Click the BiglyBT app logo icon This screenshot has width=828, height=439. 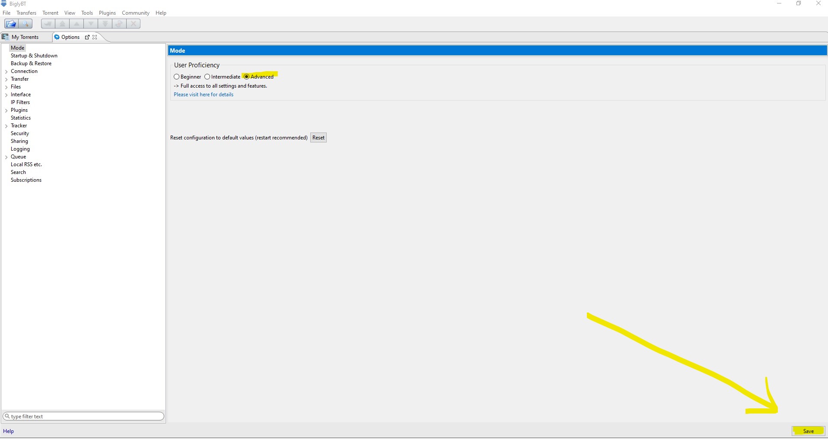click(4, 3)
